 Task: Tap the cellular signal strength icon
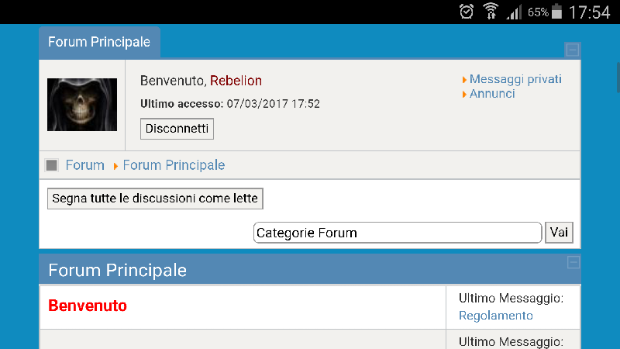click(514, 12)
